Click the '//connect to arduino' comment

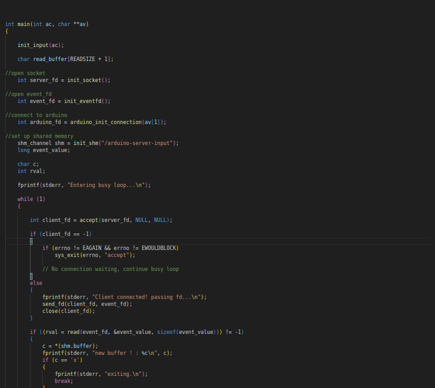click(36, 115)
